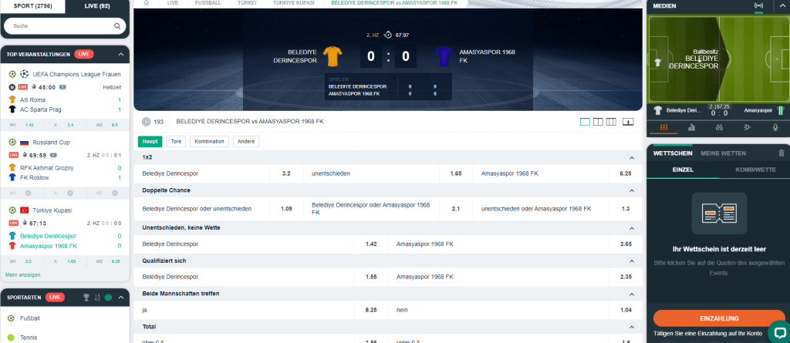Toggle the LIVE badge in Sportarten header
Viewport: 790px width, 343px height.
click(55, 298)
